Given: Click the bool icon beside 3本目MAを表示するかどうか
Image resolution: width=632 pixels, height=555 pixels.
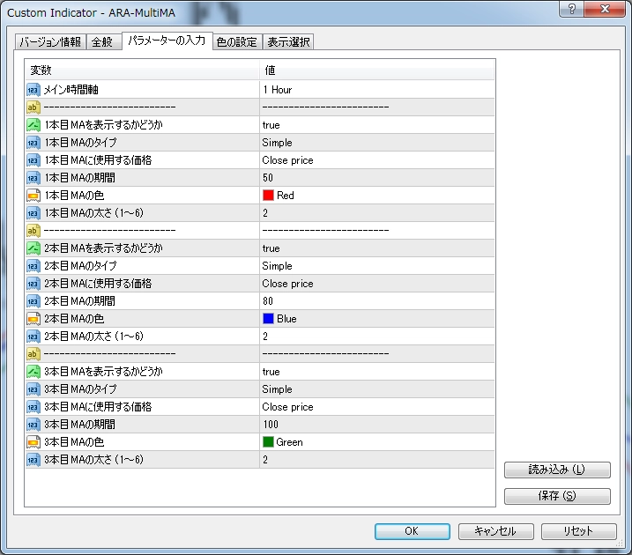Looking at the screenshot, I should [33, 372].
